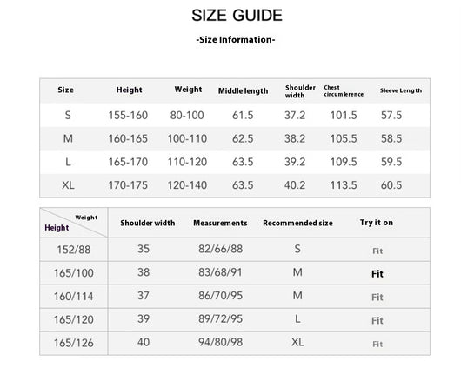Select the S size row label
Screen dimensions: 461x375
click(68, 116)
